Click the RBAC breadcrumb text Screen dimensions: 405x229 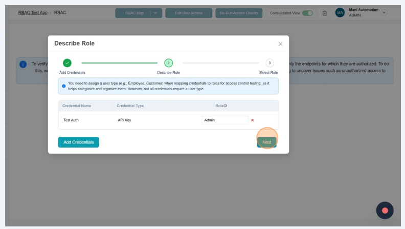(60, 13)
